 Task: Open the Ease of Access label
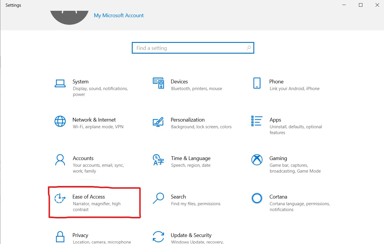[89, 197]
